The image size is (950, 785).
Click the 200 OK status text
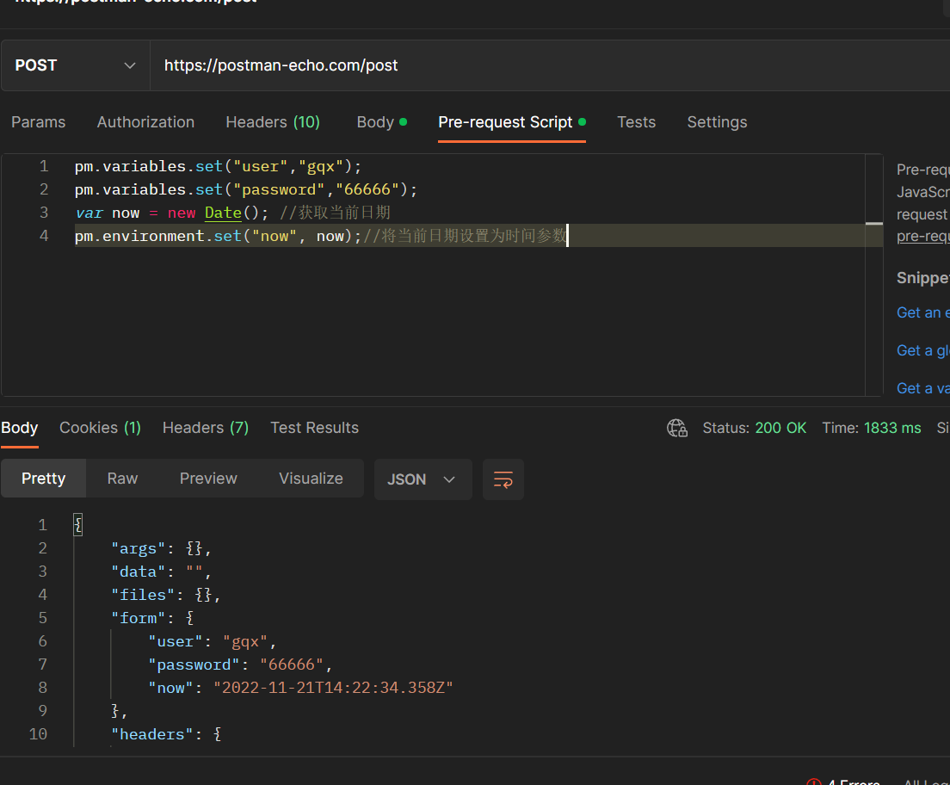[780, 428]
